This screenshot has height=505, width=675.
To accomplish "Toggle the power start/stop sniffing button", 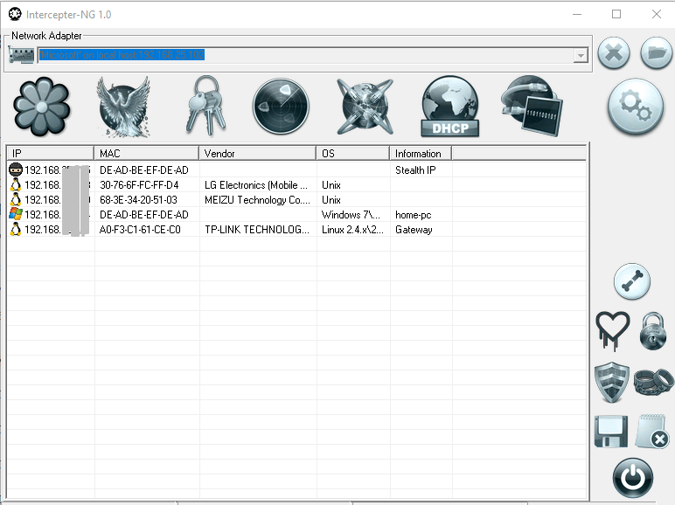I will coord(633,478).
